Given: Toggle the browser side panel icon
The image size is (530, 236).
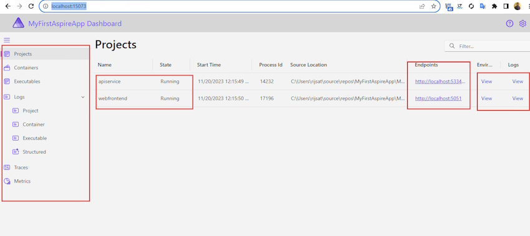Looking at the screenshot, I should (x=506, y=6).
